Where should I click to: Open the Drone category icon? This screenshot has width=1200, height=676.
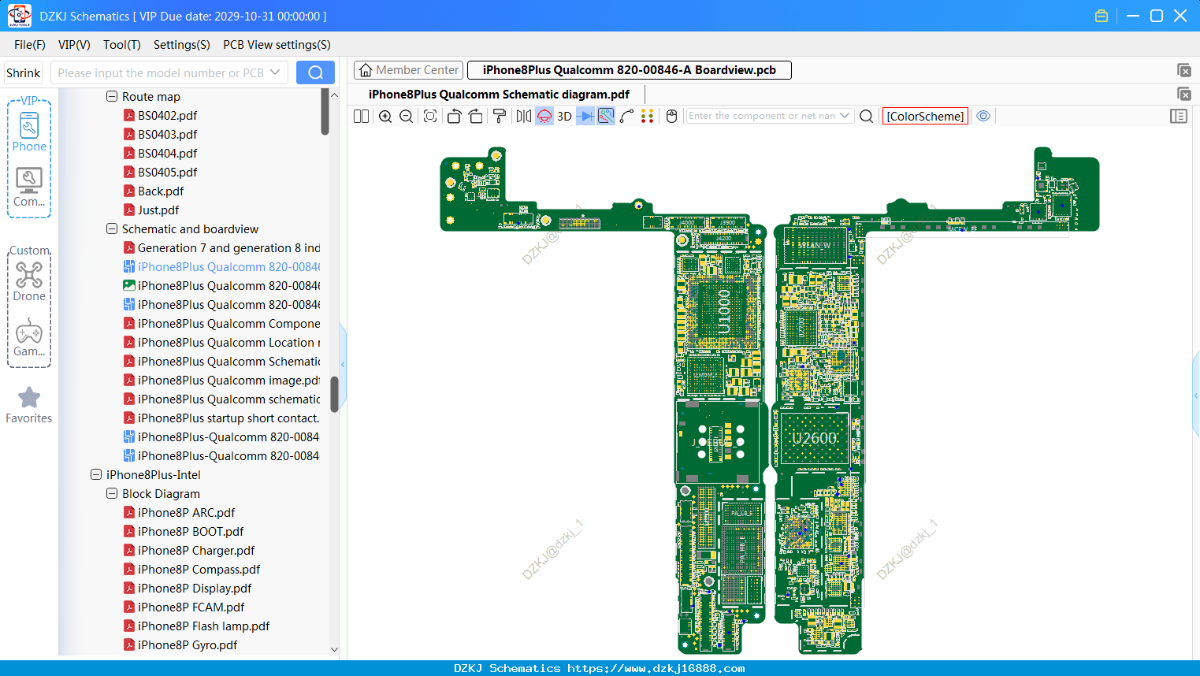pos(29,281)
